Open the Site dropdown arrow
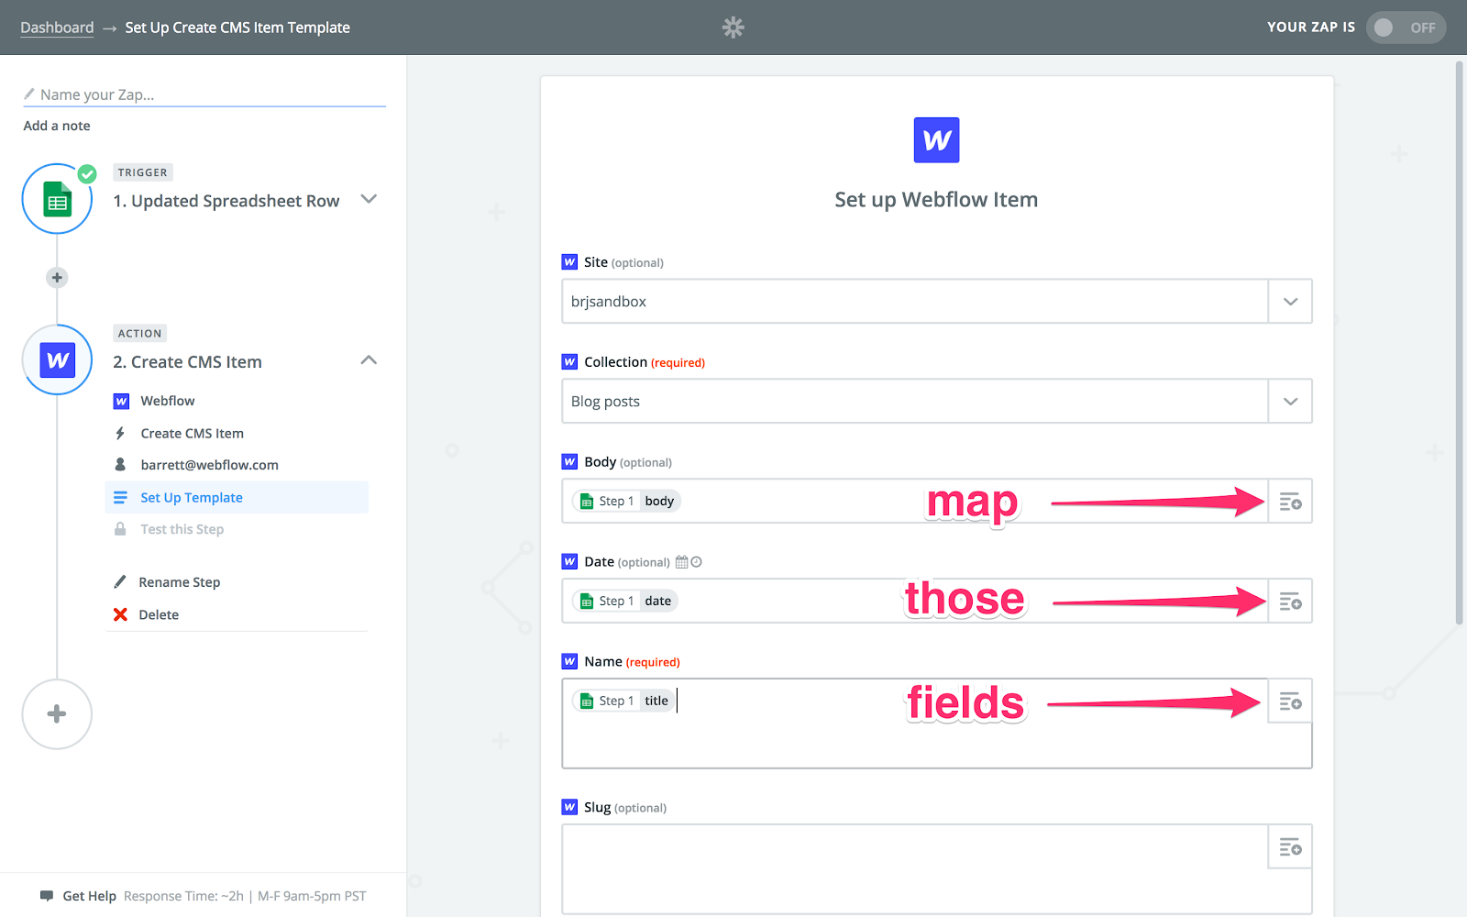The width and height of the screenshot is (1467, 917). tap(1290, 302)
